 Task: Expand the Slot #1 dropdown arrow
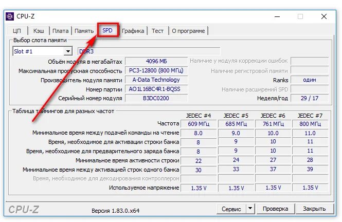[68, 51]
